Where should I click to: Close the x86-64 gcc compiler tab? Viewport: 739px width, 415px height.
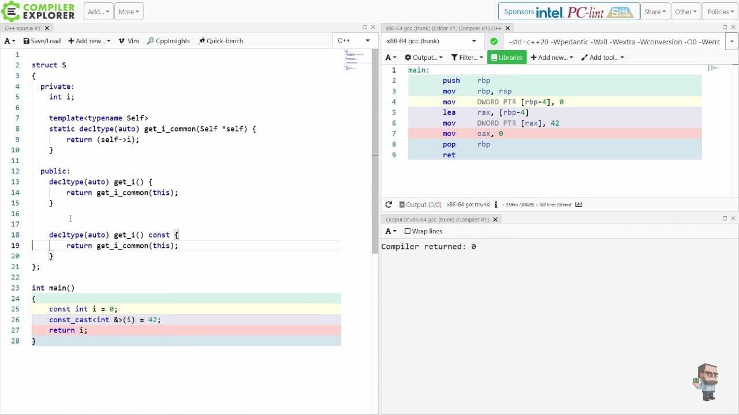click(508, 28)
